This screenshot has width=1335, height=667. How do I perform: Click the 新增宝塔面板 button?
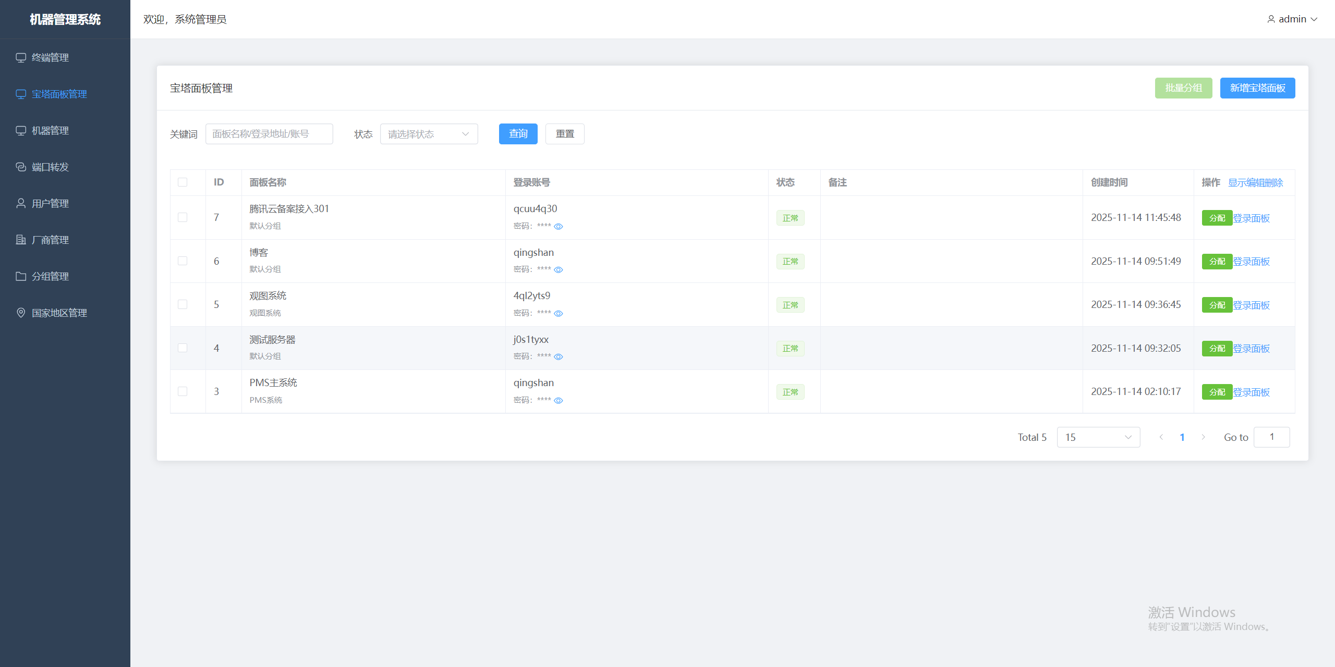[1257, 88]
